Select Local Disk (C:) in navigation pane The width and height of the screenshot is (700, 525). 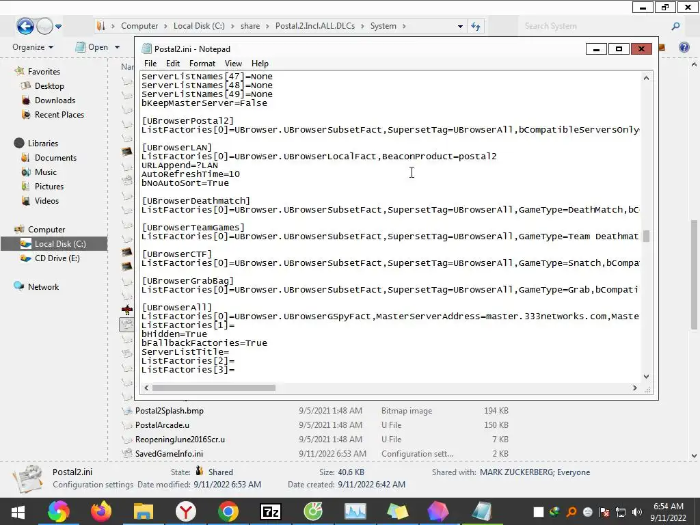53,244
